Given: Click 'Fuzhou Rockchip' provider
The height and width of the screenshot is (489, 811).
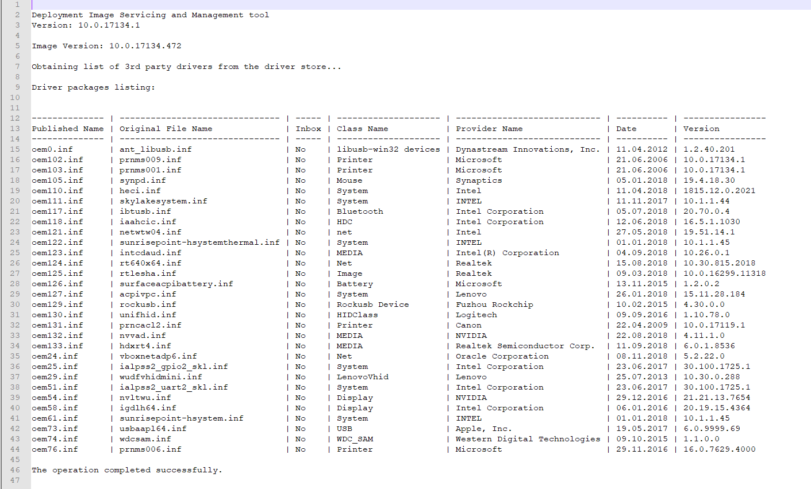Looking at the screenshot, I should pyautogui.click(x=494, y=305).
